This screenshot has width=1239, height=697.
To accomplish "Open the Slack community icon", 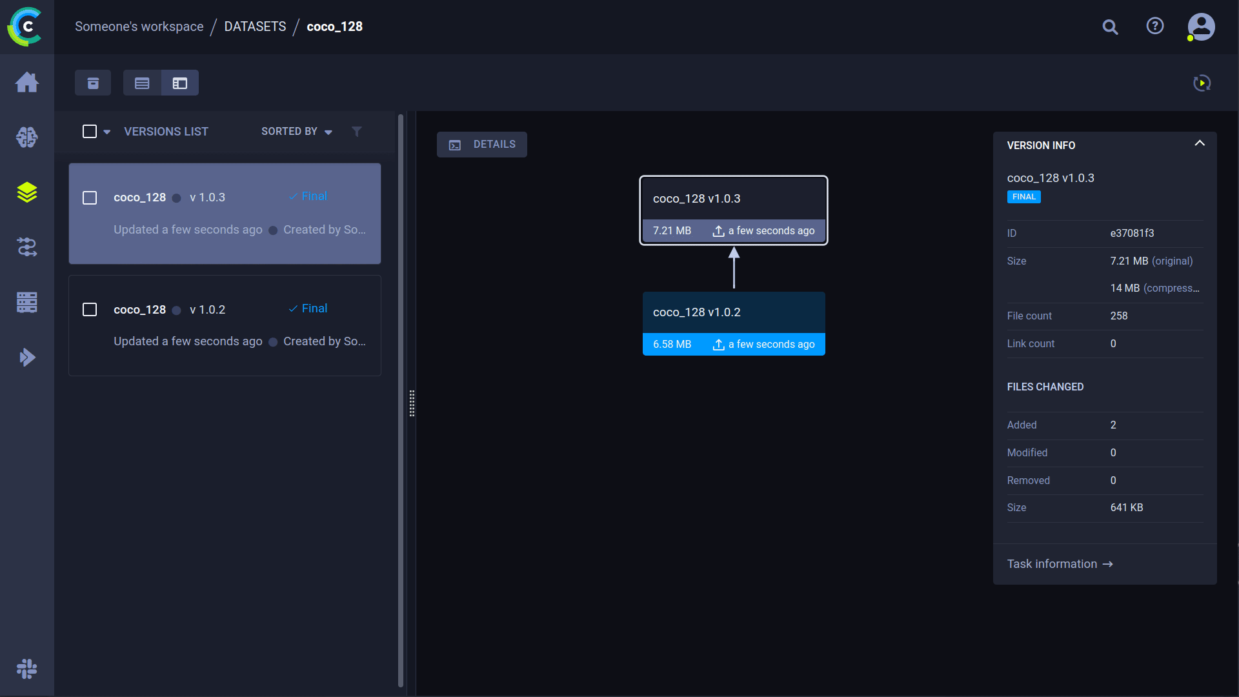I will (x=26, y=669).
